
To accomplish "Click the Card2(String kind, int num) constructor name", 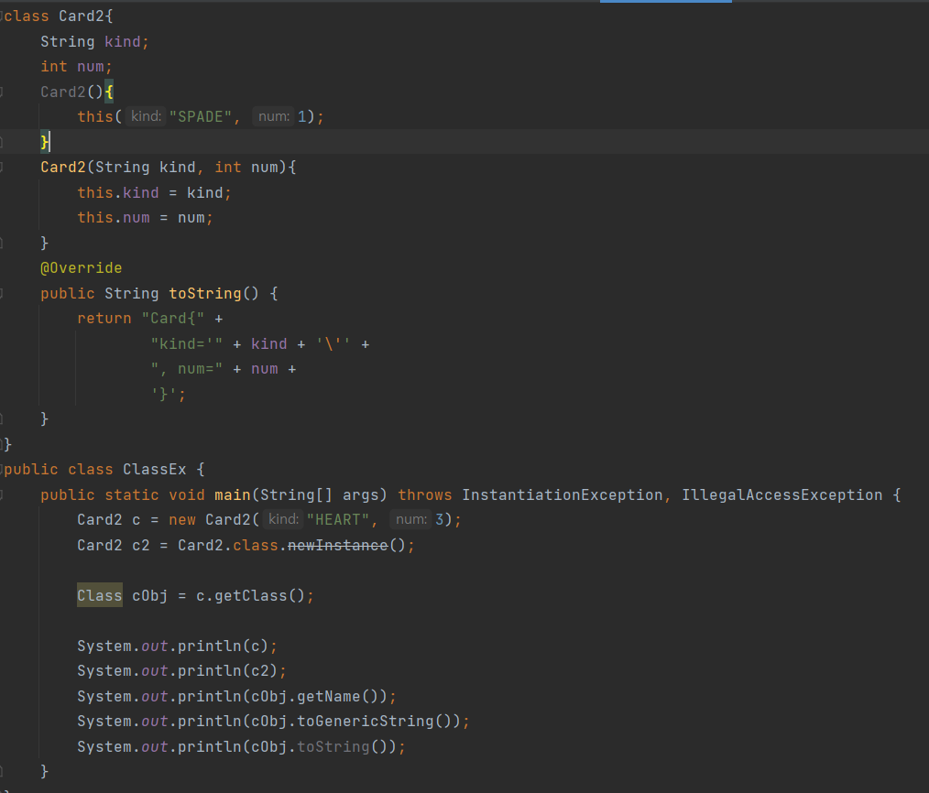I will (63, 167).
